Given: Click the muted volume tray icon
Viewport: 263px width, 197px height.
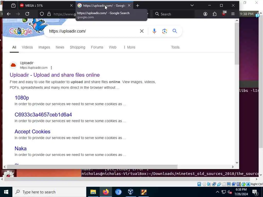Looking at the screenshot, I should [x=230, y=192].
